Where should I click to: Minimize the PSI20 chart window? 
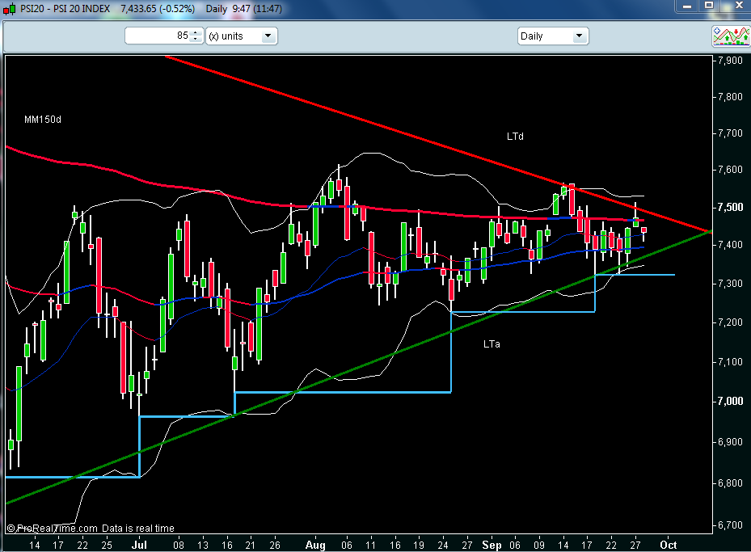[x=687, y=6]
